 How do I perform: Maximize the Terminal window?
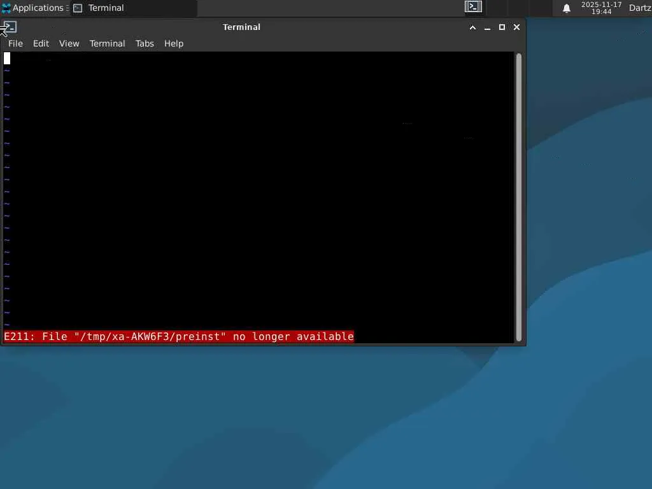(x=502, y=27)
